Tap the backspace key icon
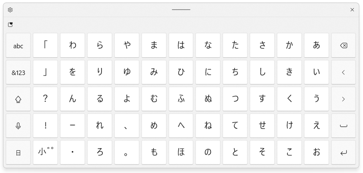The width and height of the screenshot is (363, 173). point(343,45)
